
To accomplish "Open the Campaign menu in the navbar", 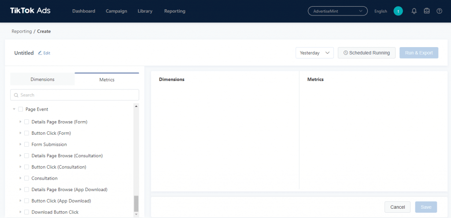I will [116, 11].
